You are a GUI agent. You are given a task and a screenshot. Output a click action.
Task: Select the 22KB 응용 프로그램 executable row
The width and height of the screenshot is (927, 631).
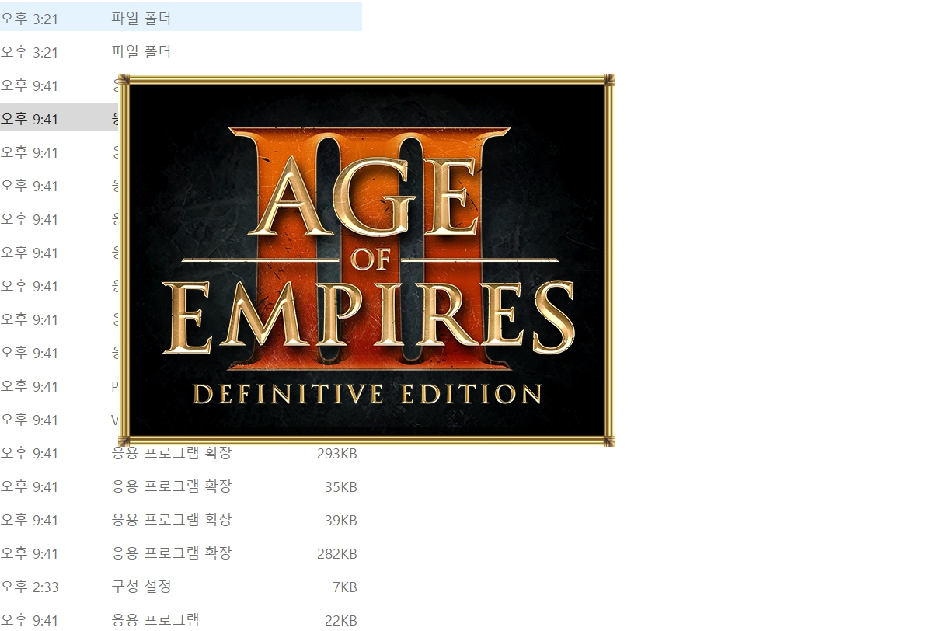(x=180, y=620)
